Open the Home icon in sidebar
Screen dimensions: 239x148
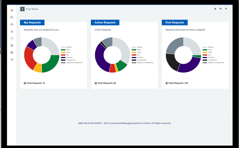click(12, 10)
